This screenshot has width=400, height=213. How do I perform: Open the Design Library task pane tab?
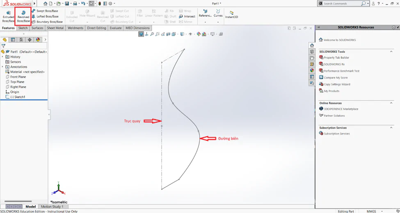[x=312, y=52]
